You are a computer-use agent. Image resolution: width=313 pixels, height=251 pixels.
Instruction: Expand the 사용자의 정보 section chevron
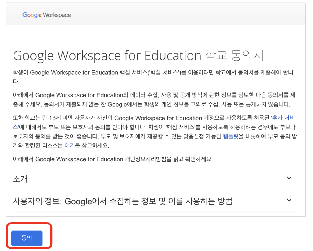(x=289, y=200)
